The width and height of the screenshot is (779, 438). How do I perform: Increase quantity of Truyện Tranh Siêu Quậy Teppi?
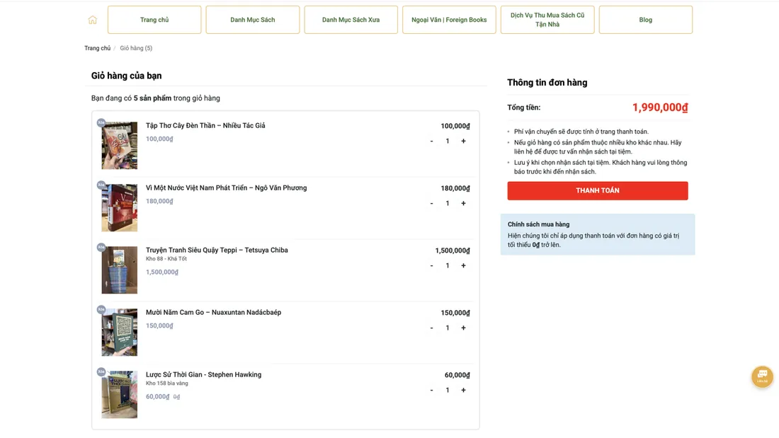[x=463, y=265]
